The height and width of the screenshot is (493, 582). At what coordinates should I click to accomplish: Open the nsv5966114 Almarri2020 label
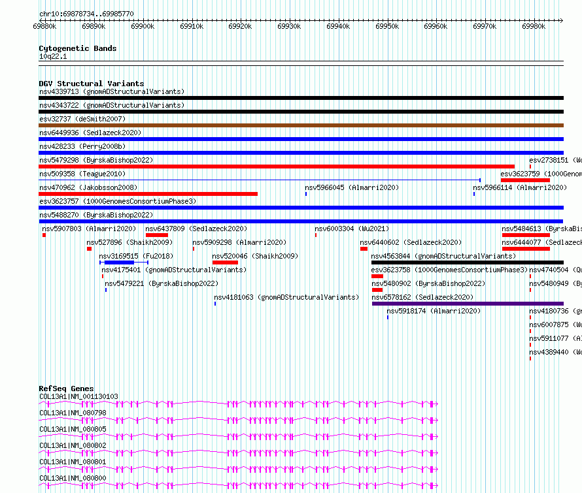coord(520,187)
